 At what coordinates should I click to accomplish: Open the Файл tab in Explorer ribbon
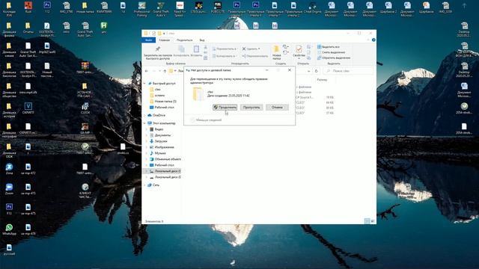[x=149, y=40]
